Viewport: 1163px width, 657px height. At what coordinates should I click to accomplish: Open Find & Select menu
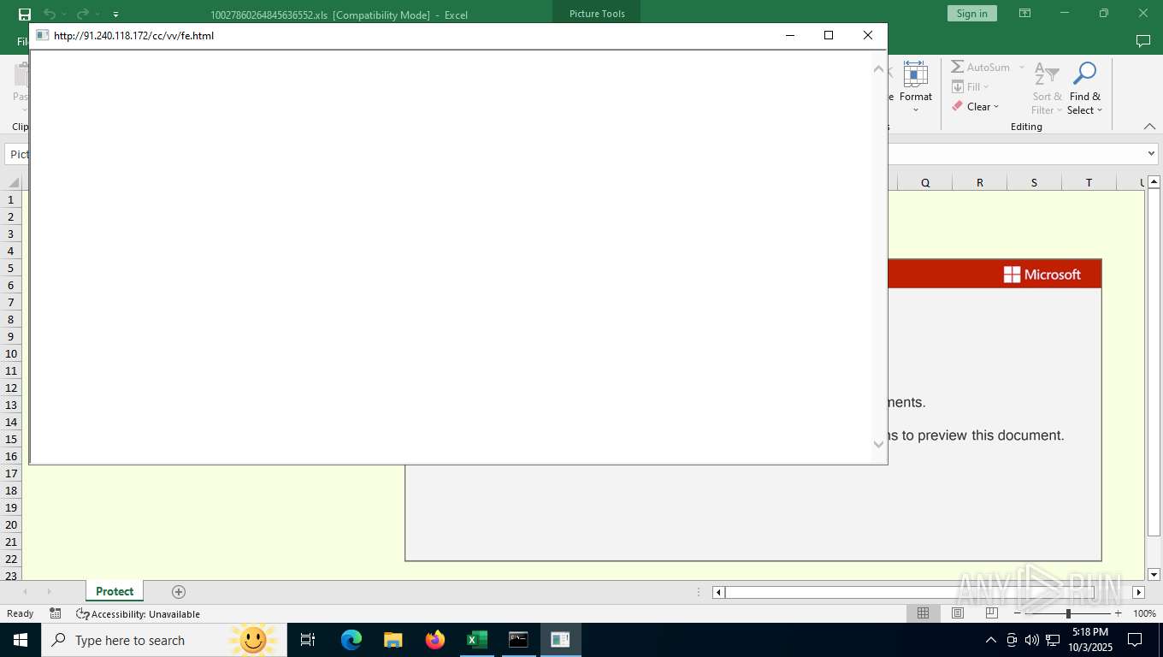1084,88
